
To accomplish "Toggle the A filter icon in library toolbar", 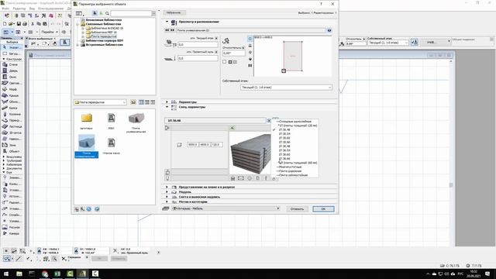I will click(x=95, y=13).
